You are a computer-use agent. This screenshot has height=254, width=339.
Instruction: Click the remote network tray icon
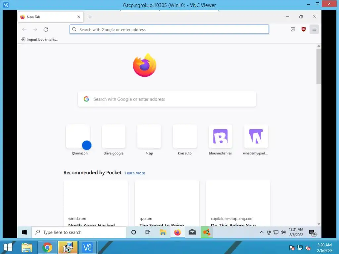point(276,232)
